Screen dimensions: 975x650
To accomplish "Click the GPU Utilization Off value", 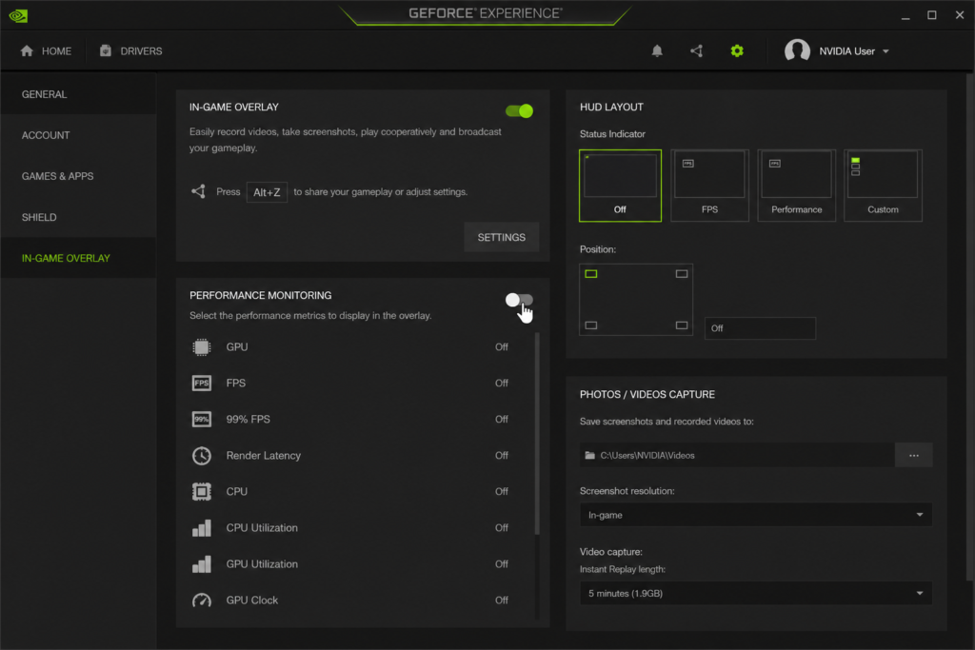I will (501, 564).
